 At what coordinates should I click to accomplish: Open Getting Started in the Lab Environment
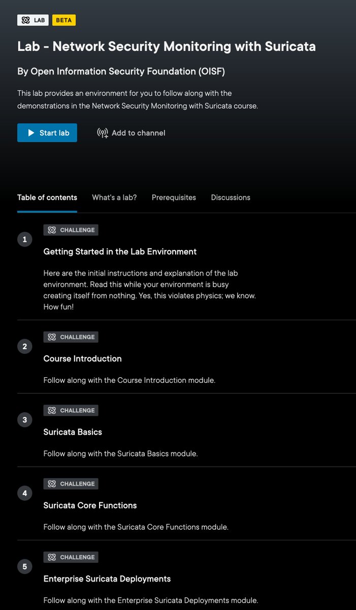point(120,252)
